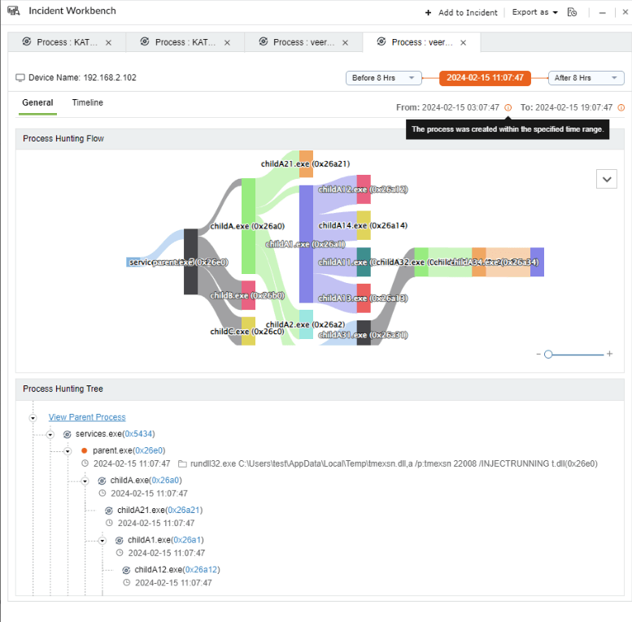The width and height of the screenshot is (632, 622).
Task: Click the dark parent.exe node in flow
Action: tap(190, 262)
